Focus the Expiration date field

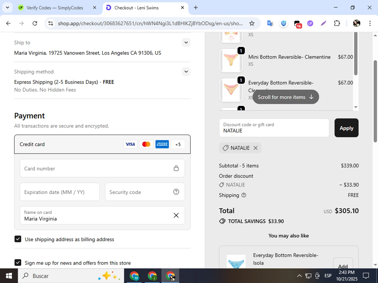[60, 192]
